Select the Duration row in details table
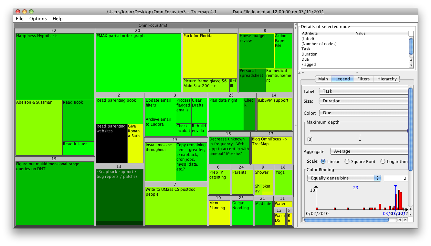 pos(354,54)
